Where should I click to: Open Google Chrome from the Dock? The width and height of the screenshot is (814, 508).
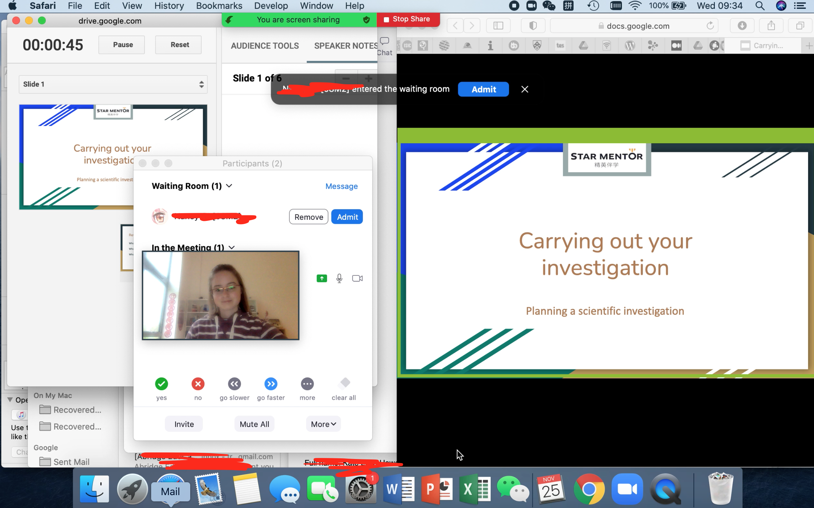click(x=589, y=489)
